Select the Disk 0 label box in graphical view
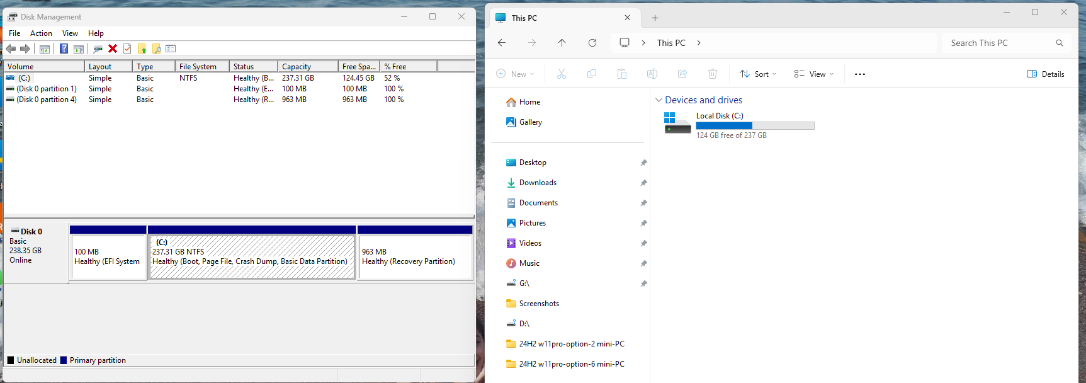 tap(36, 252)
